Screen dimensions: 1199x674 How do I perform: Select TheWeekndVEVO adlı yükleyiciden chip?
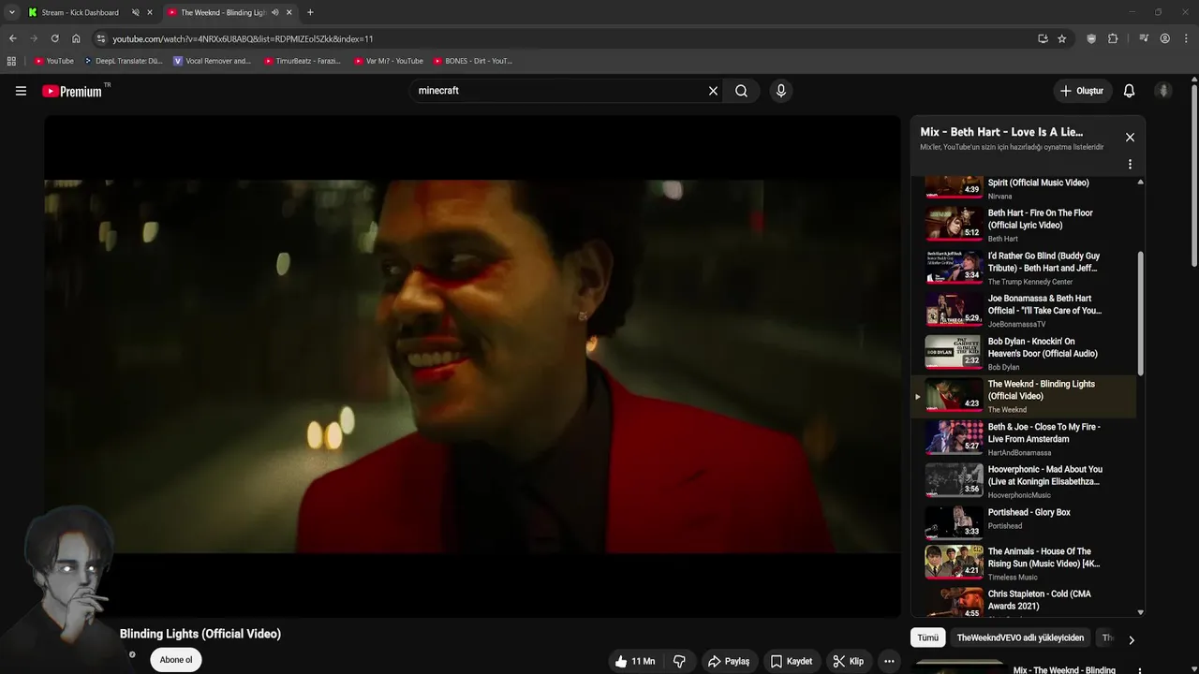(1020, 637)
